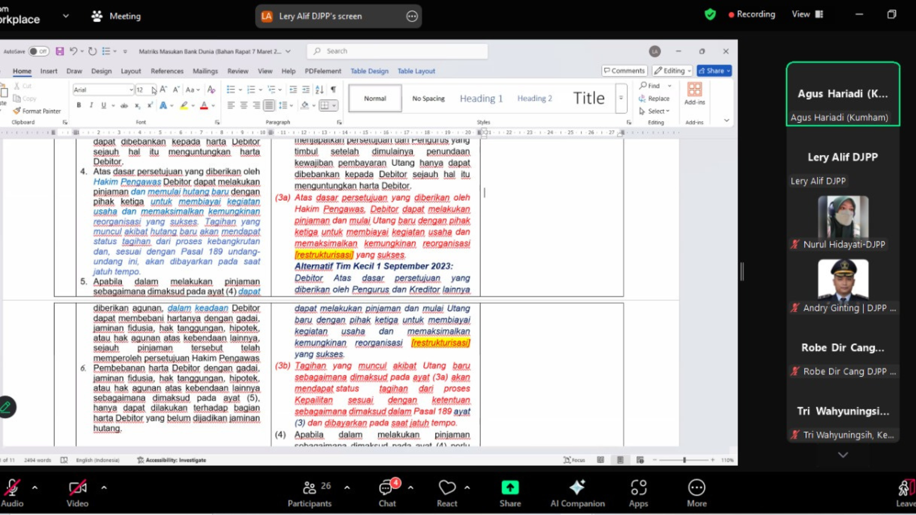Image resolution: width=916 pixels, height=515 pixels.
Task: Open the Add-ins icon
Action: coord(695,93)
